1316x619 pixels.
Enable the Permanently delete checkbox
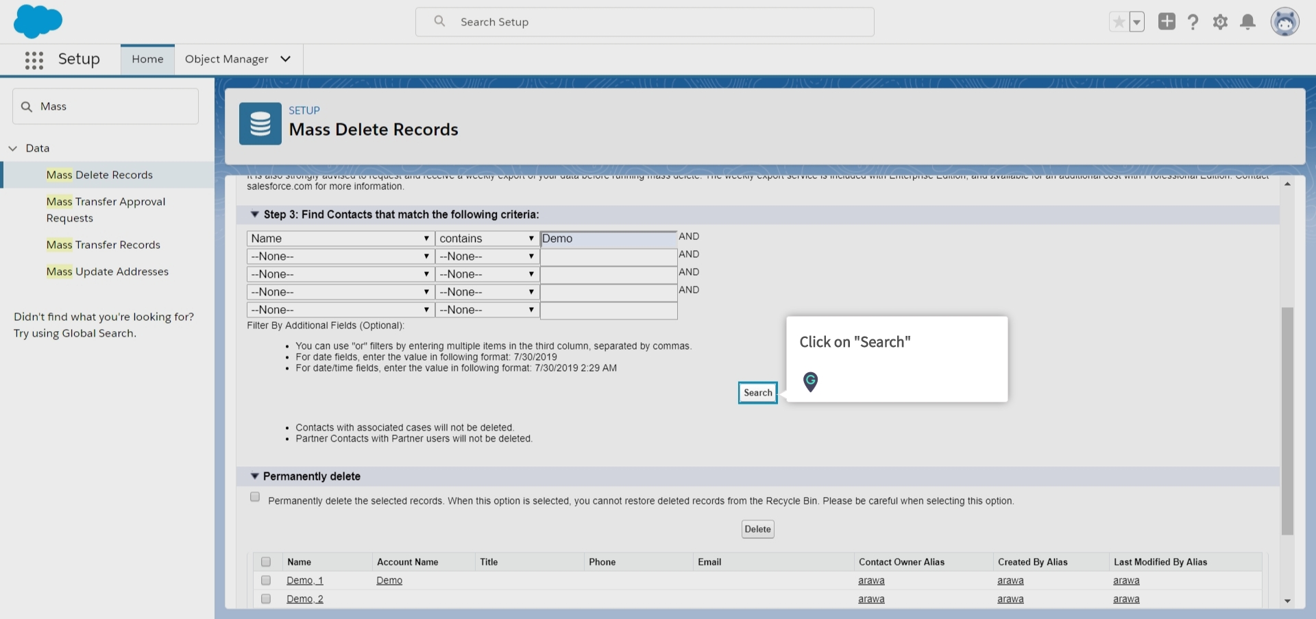[x=254, y=496]
